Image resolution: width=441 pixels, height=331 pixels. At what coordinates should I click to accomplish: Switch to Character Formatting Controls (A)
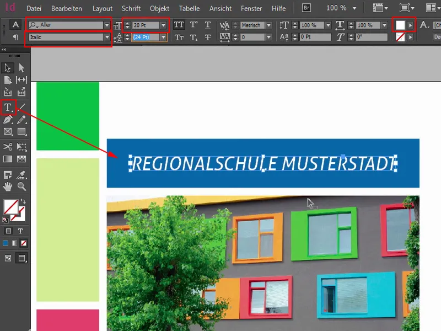pyautogui.click(x=15, y=25)
